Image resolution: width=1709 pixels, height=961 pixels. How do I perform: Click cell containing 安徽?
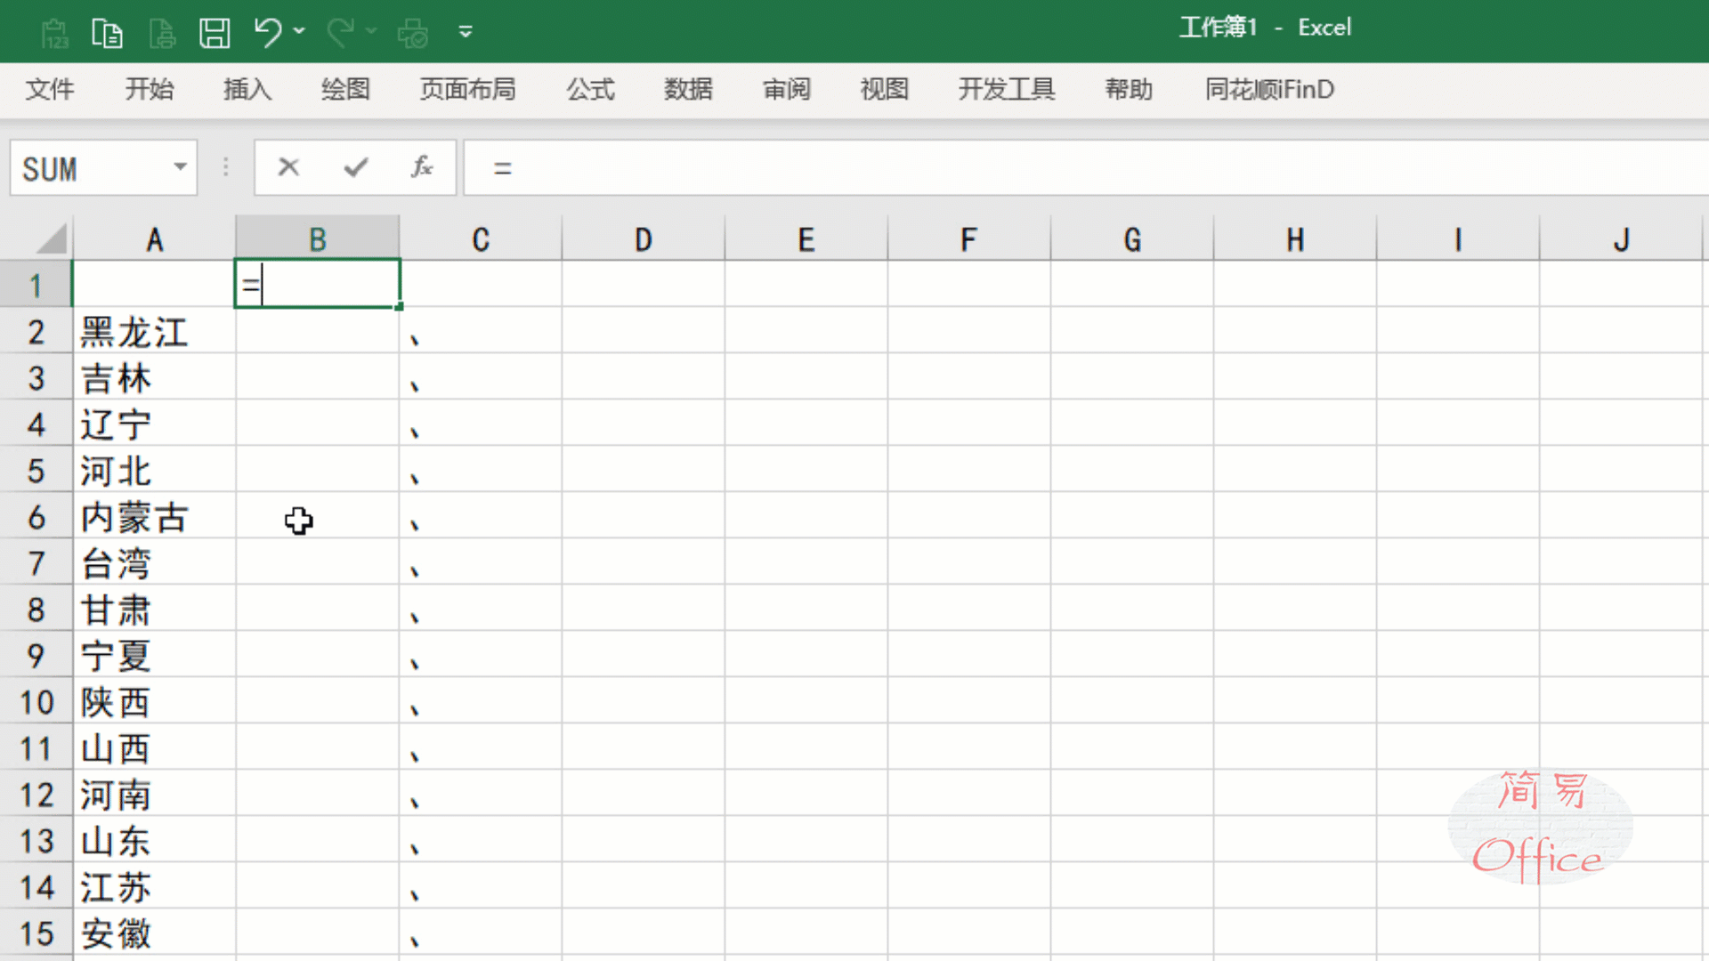point(155,933)
